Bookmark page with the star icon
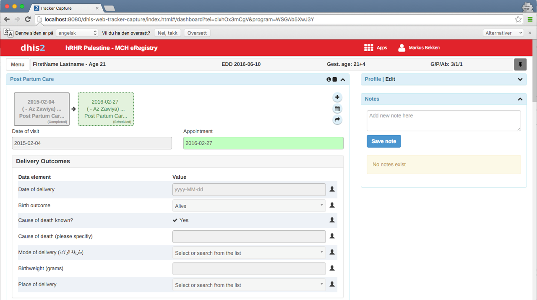Image resolution: width=537 pixels, height=300 pixels. pyautogui.click(x=518, y=19)
